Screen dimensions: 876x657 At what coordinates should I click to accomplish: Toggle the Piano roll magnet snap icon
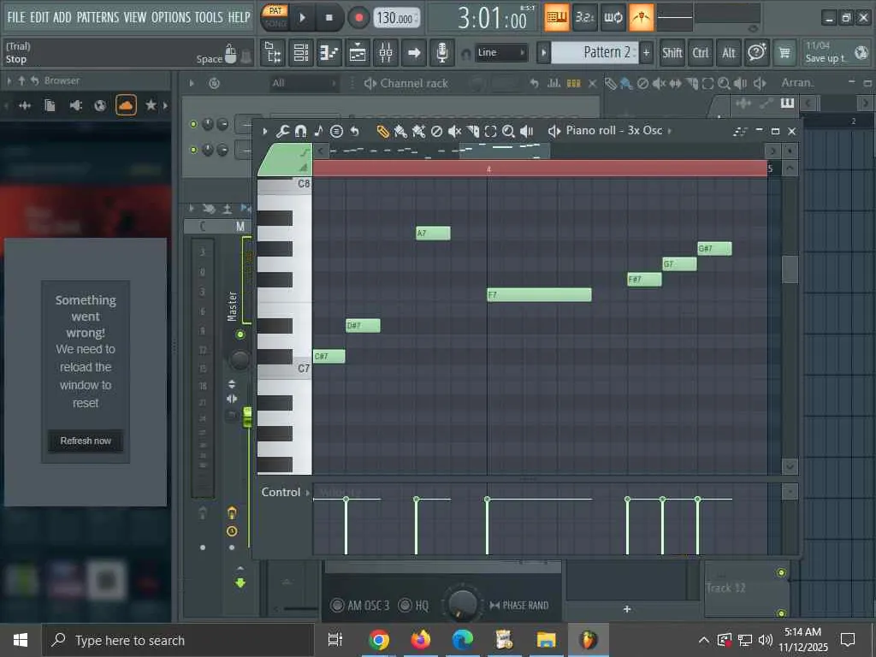click(x=300, y=131)
